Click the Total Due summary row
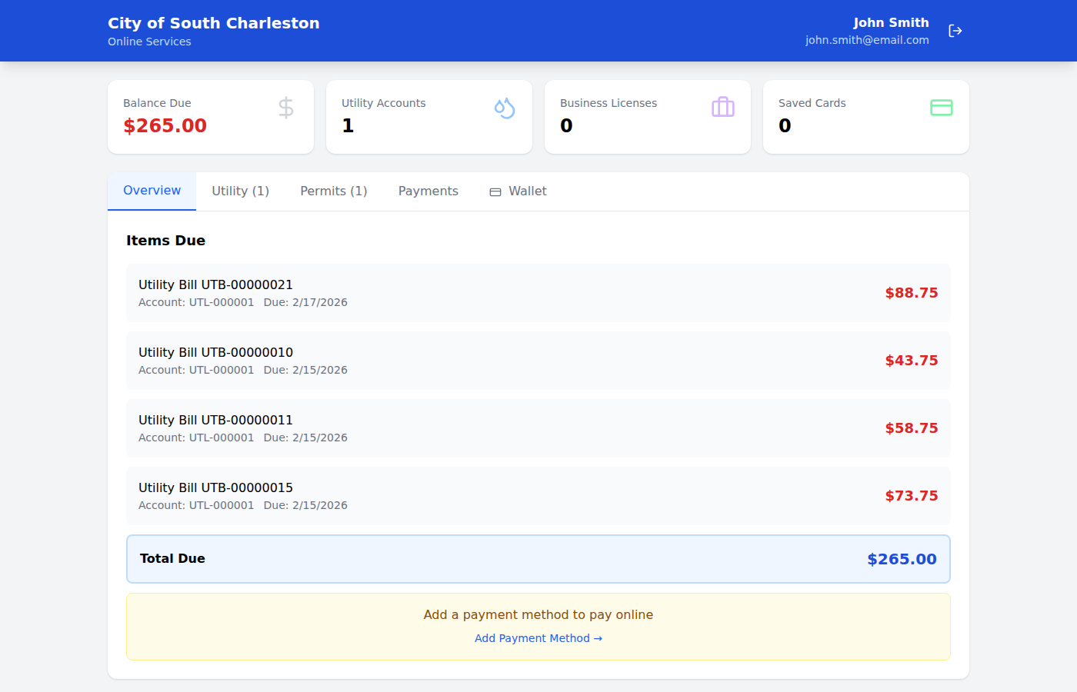 538,559
